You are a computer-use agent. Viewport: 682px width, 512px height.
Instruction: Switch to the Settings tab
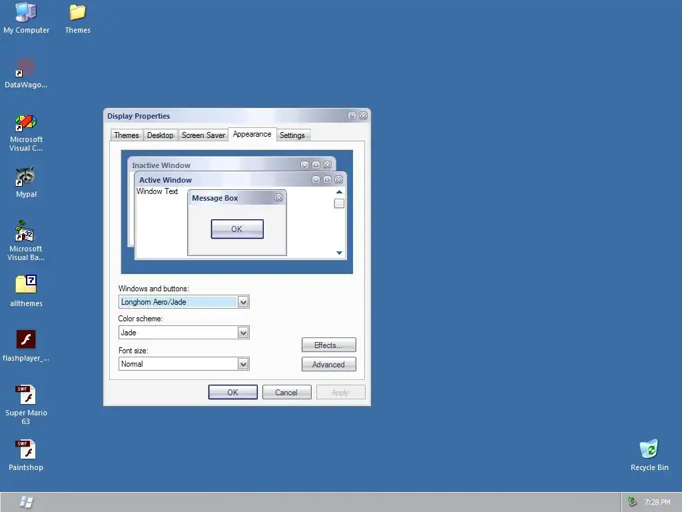tap(292, 135)
